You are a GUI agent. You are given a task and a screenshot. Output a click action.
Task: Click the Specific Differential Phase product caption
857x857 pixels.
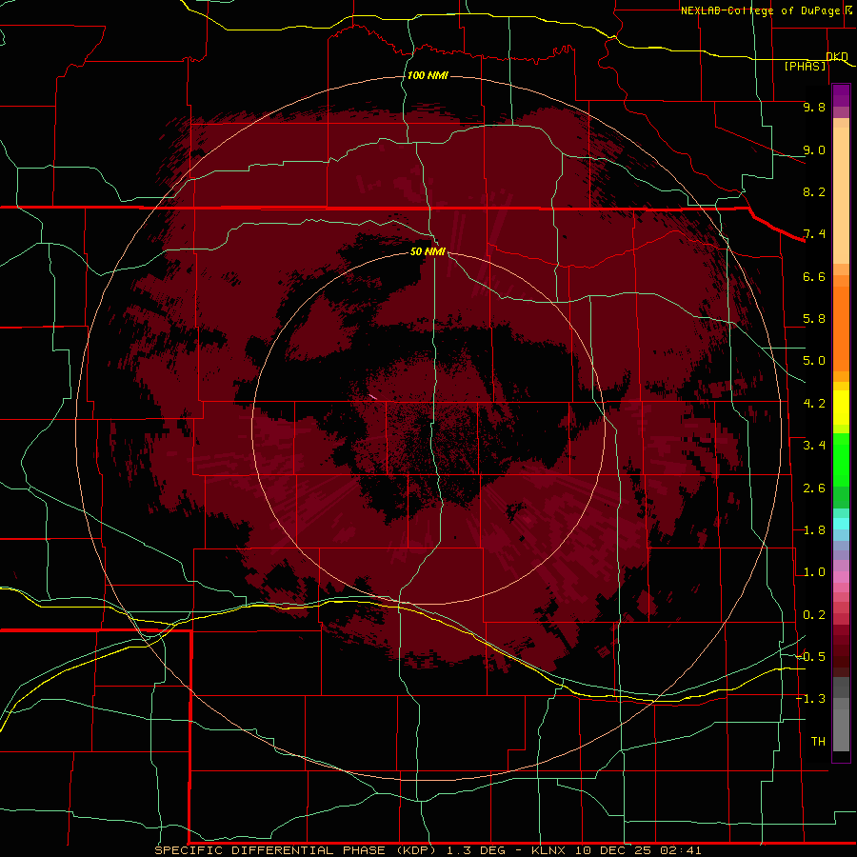tap(428, 850)
